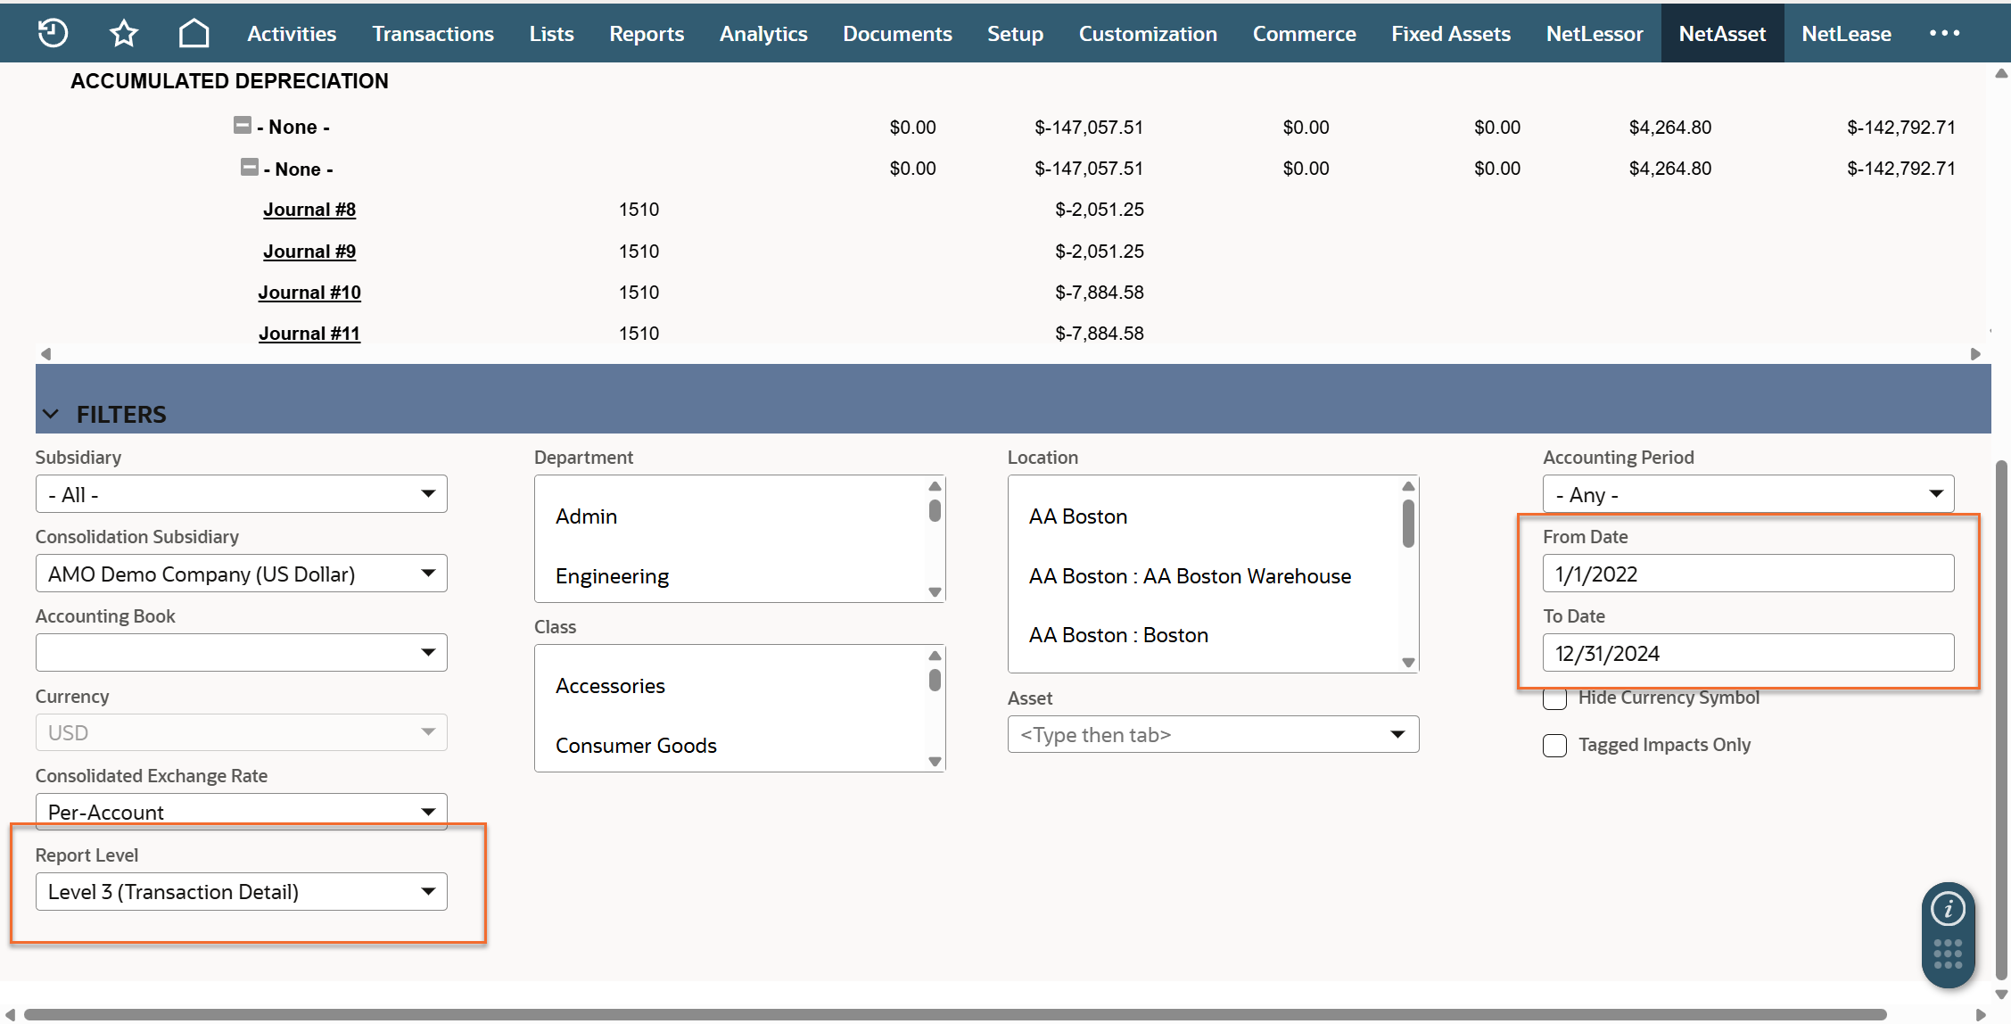
Task: Enable Hide Currency Symbol checkbox
Action: tap(1554, 698)
